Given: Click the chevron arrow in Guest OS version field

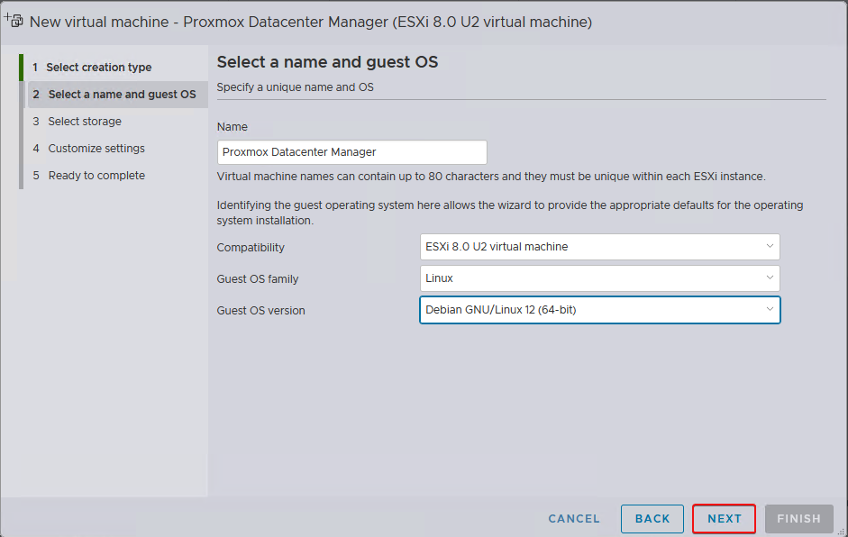Looking at the screenshot, I should (x=769, y=309).
